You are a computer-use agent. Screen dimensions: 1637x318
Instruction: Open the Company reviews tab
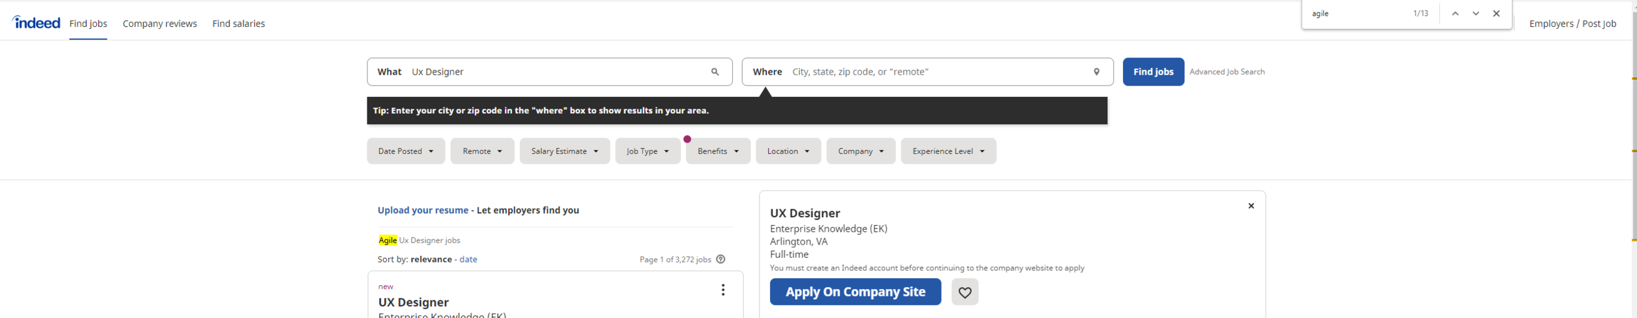click(160, 24)
